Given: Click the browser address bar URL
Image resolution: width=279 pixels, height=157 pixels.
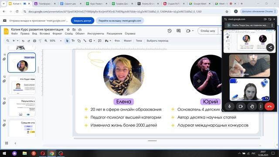Looking at the screenshot, I should [x=115, y=12].
